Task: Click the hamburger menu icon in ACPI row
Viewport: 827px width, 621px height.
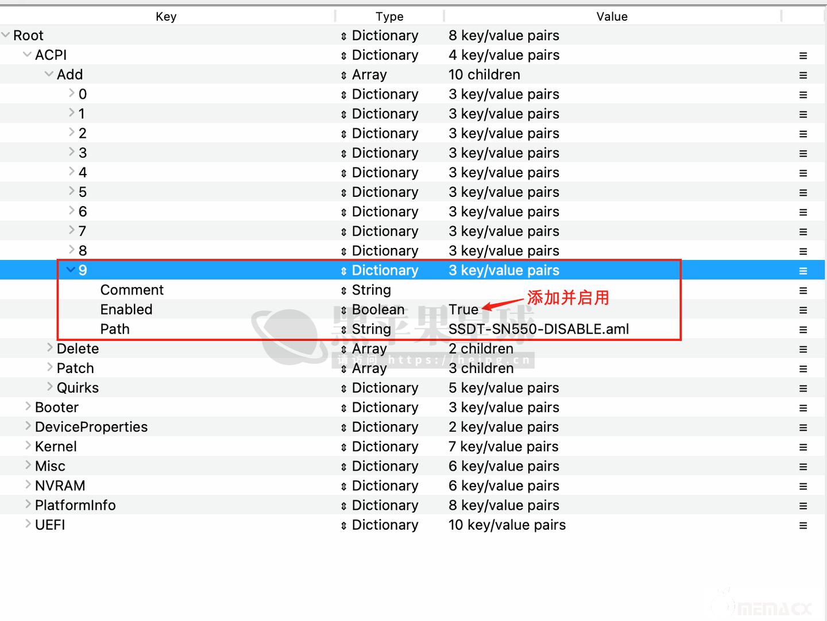Action: click(803, 56)
